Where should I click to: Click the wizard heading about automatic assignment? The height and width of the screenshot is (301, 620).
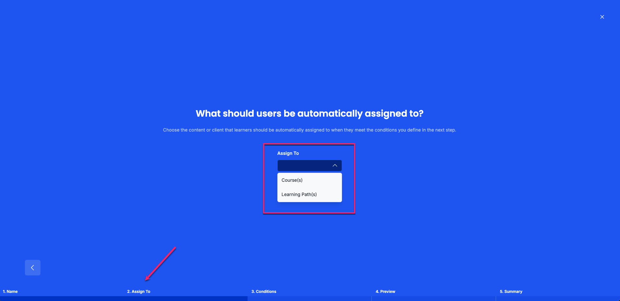click(x=310, y=113)
